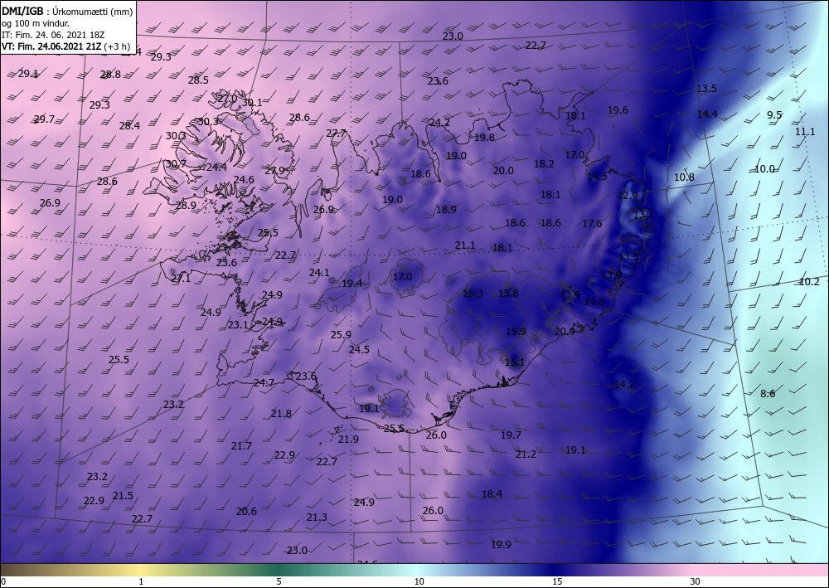The height and width of the screenshot is (588, 829).
Task: Click the map value 15.3
Action: pos(473,294)
